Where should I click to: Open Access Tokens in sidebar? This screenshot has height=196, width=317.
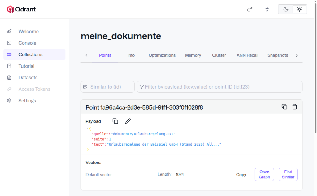point(34,89)
